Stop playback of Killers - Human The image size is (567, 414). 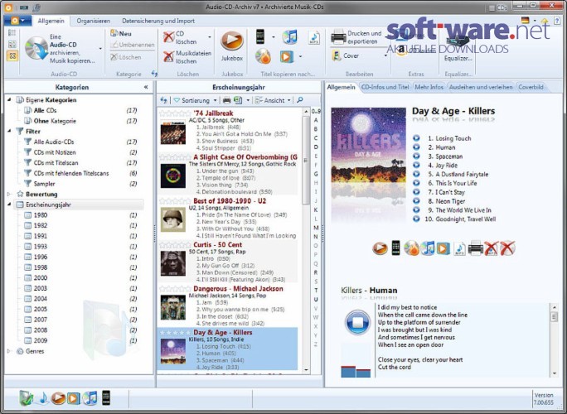357,322
